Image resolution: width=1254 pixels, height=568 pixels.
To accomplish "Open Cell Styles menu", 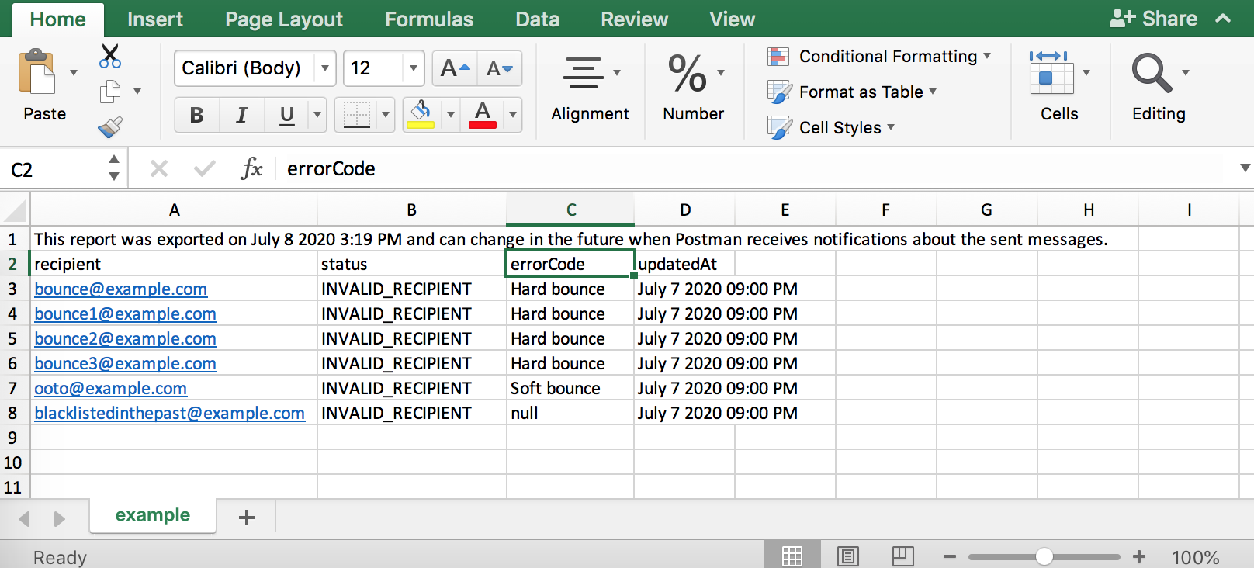I will tap(831, 127).
